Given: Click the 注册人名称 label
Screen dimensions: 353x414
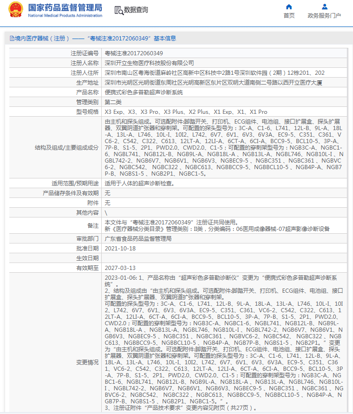Looking at the screenshot, I should coord(85,63).
